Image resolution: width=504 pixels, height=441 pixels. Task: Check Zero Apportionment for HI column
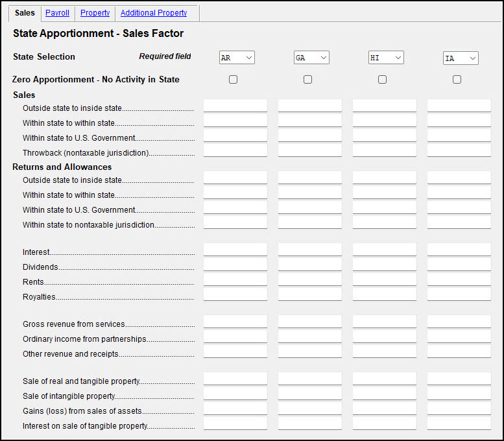click(382, 79)
